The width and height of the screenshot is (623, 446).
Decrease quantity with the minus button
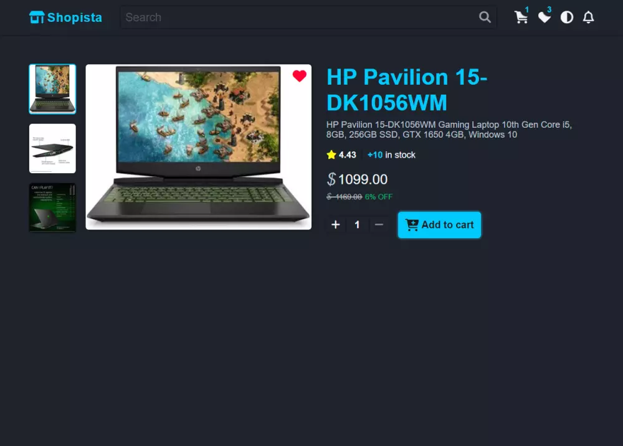pyautogui.click(x=379, y=225)
